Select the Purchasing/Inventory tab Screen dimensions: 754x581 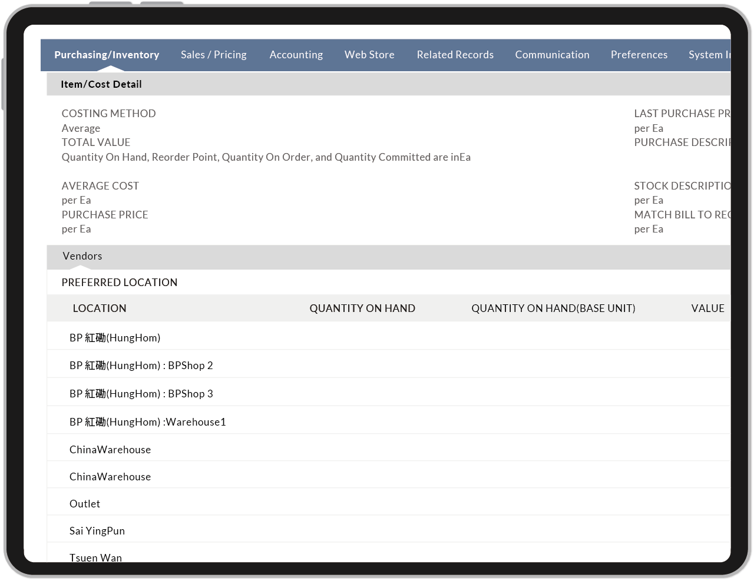point(107,55)
